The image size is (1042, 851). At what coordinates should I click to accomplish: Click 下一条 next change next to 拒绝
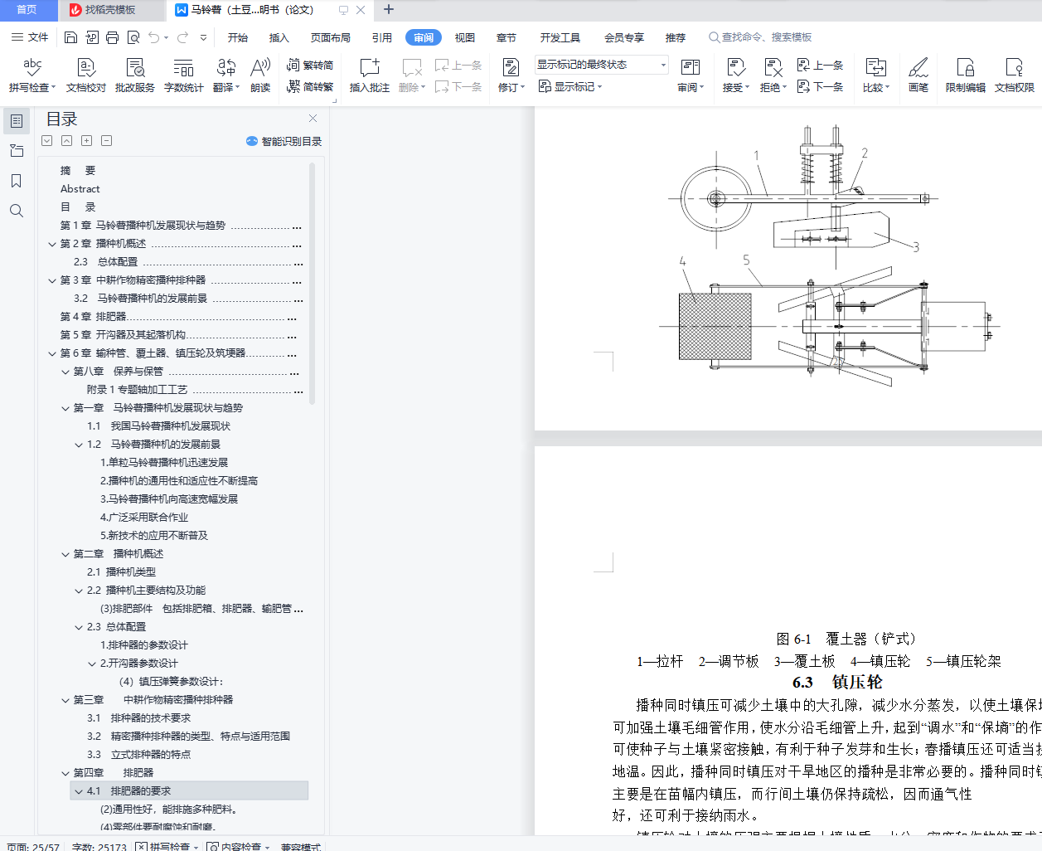[x=820, y=86]
